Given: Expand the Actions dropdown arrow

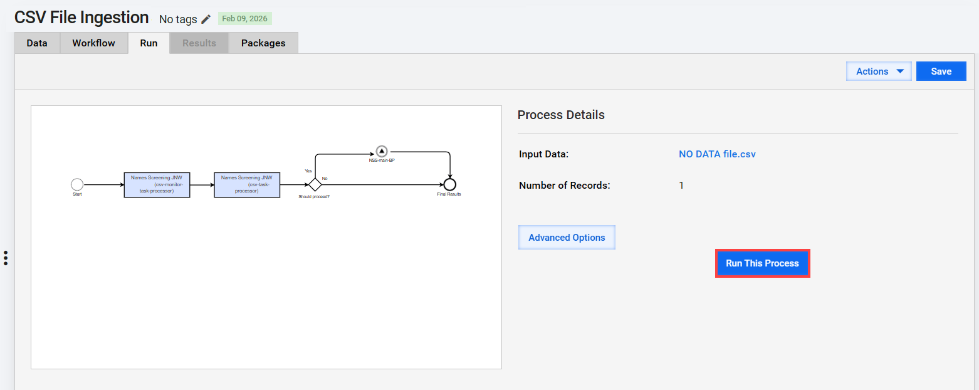Looking at the screenshot, I should coord(901,71).
